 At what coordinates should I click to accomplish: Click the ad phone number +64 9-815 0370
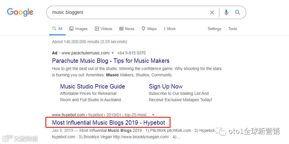point(131,53)
